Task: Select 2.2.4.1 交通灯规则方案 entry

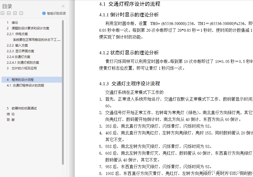Action: (23, 62)
